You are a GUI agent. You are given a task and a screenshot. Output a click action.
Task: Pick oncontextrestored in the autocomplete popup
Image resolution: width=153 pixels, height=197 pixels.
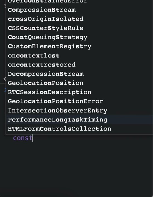pyautogui.click(x=79, y=65)
